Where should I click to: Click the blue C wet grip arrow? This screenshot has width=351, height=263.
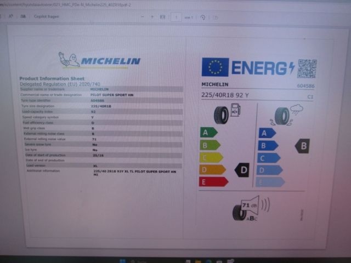coord(269,158)
